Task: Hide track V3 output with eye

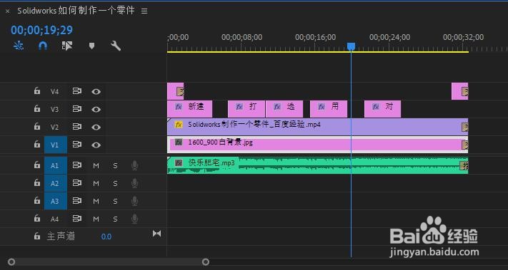Action: pyautogui.click(x=96, y=110)
